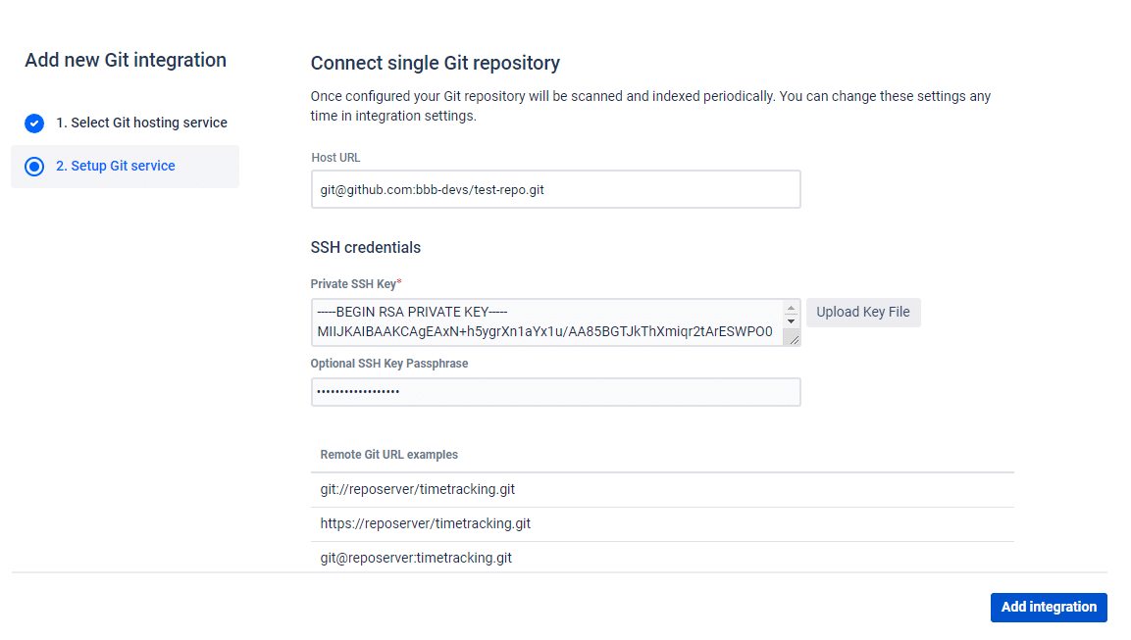Focus the Private SSH Key text area

click(x=545, y=322)
